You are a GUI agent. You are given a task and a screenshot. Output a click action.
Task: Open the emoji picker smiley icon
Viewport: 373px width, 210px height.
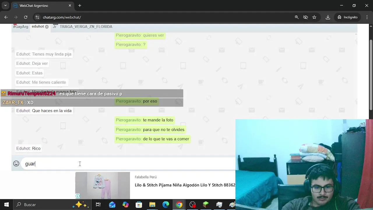click(16, 164)
